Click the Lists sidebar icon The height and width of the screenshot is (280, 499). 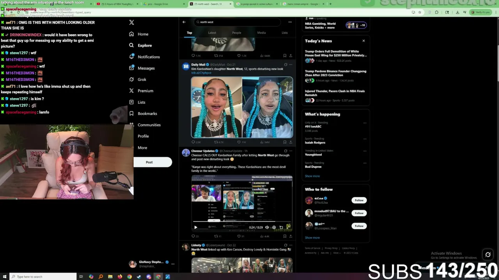coord(132,102)
